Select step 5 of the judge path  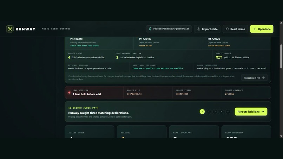click(228, 112)
